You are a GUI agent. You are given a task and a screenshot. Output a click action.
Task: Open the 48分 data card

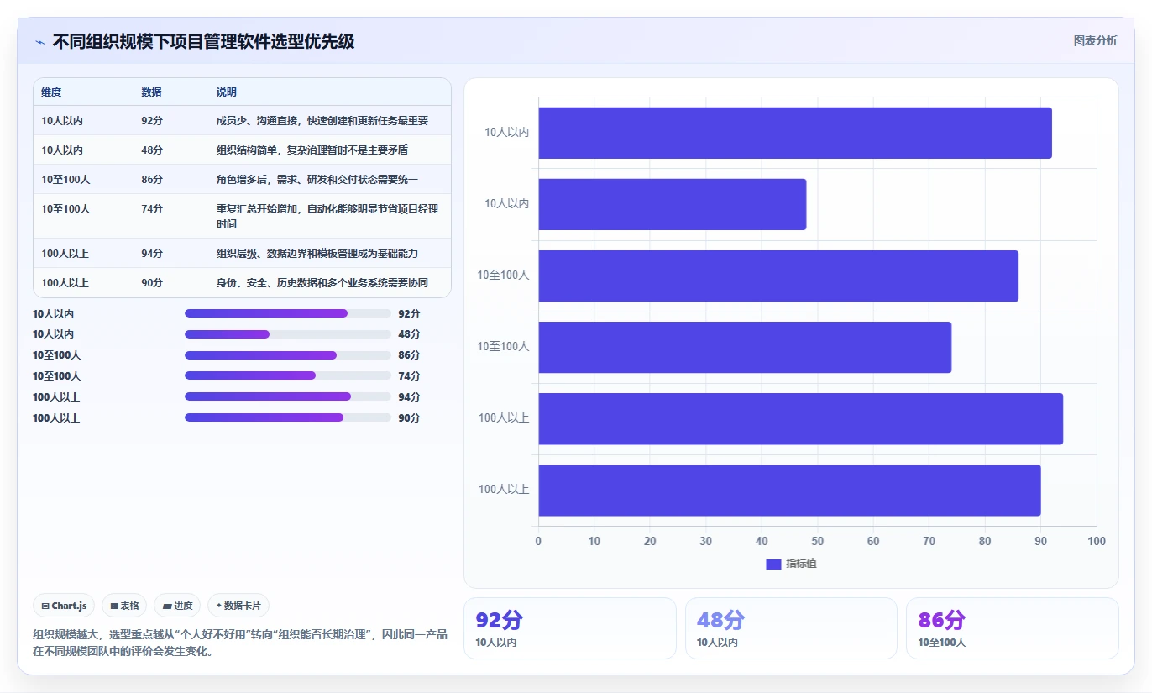[x=791, y=628]
